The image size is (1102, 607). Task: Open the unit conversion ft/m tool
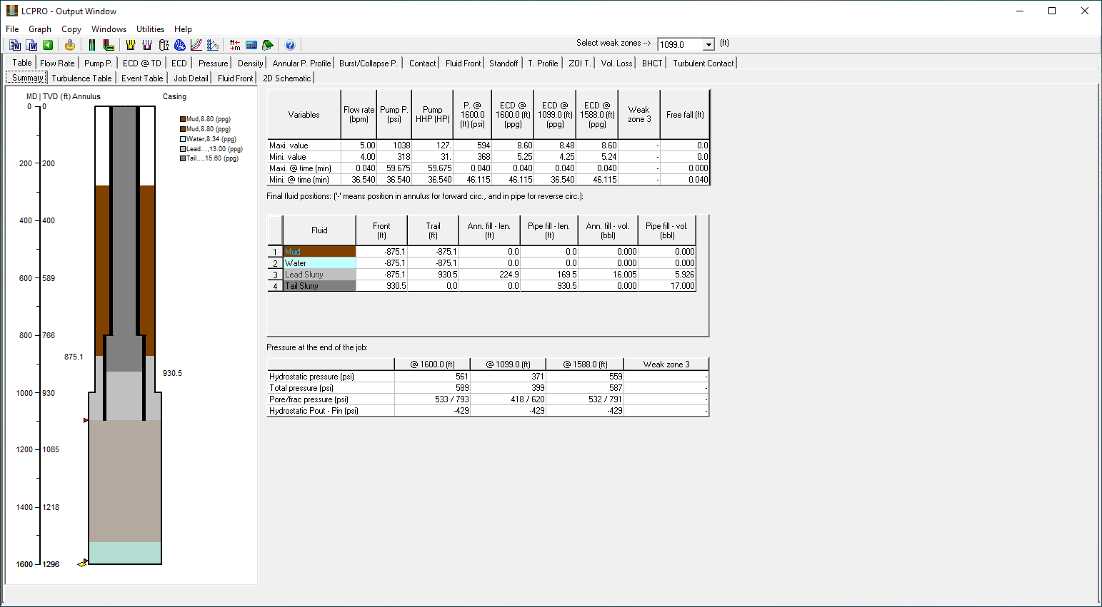click(x=235, y=45)
